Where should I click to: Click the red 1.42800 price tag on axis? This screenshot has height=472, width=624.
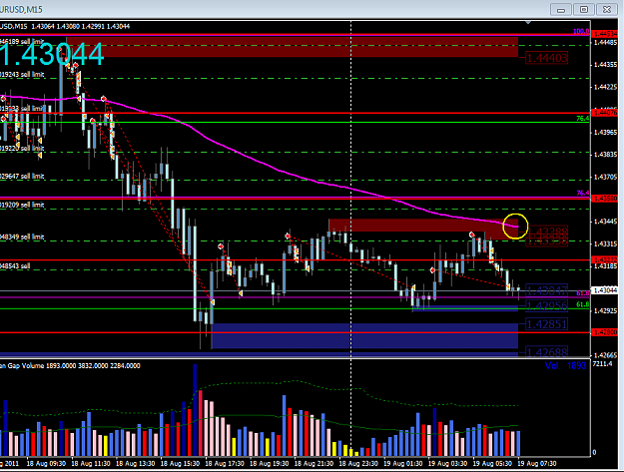pyautogui.click(x=605, y=332)
